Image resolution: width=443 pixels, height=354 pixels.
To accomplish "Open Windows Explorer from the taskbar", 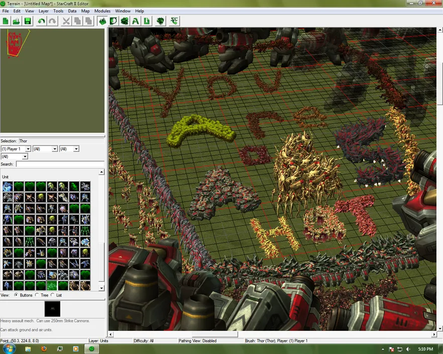I will click(x=28, y=349).
